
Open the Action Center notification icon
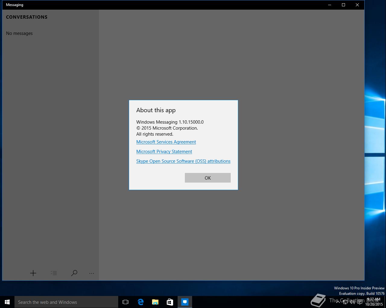360,302
